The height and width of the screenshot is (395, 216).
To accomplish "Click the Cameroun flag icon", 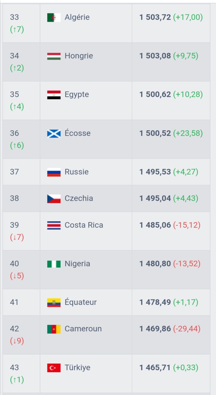I will click(x=54, y=329).
